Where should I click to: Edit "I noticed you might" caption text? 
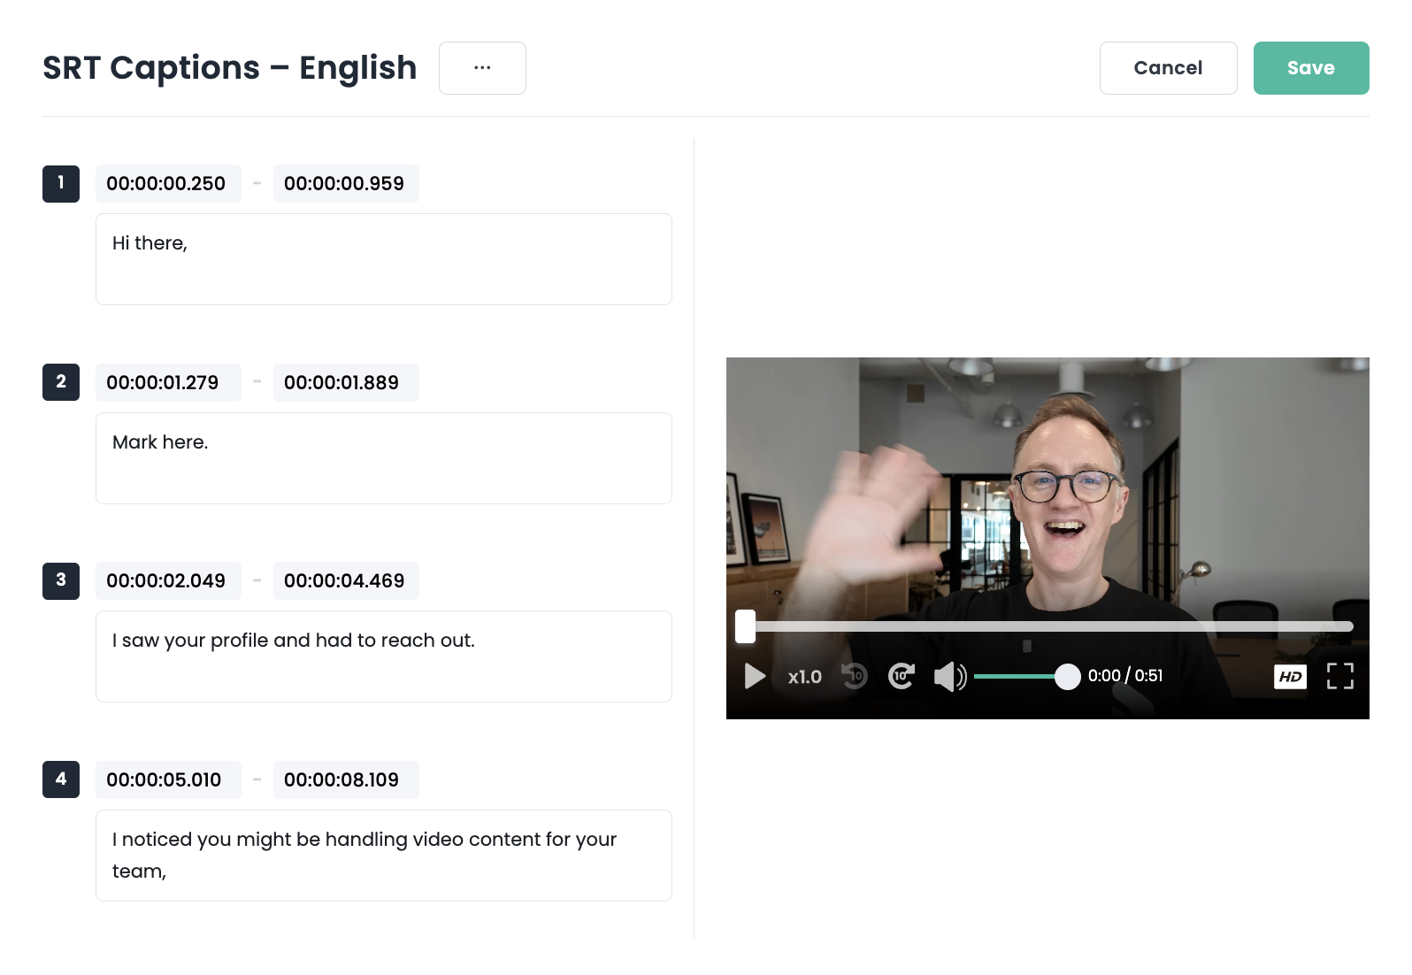384,856
